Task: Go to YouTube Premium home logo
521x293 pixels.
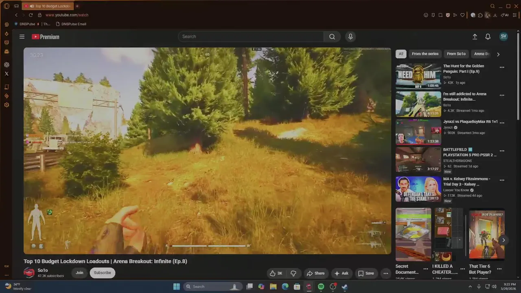Action: click(46, 37)
